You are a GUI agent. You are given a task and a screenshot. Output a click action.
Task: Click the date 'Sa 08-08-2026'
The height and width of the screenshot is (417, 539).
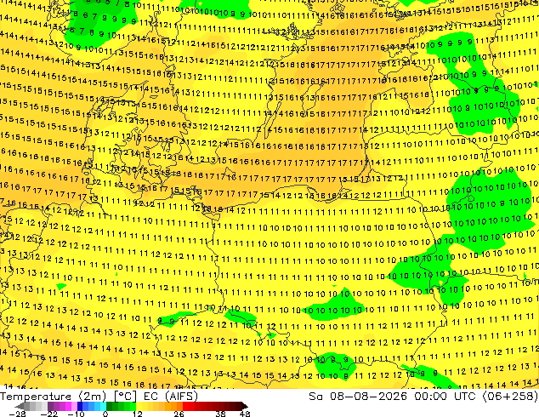358,396
